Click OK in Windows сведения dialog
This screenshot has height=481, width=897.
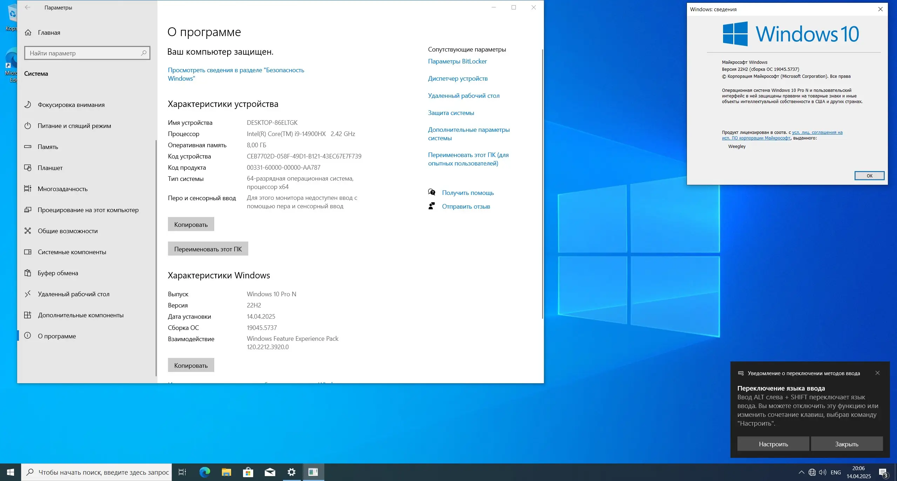coord(869,176)
